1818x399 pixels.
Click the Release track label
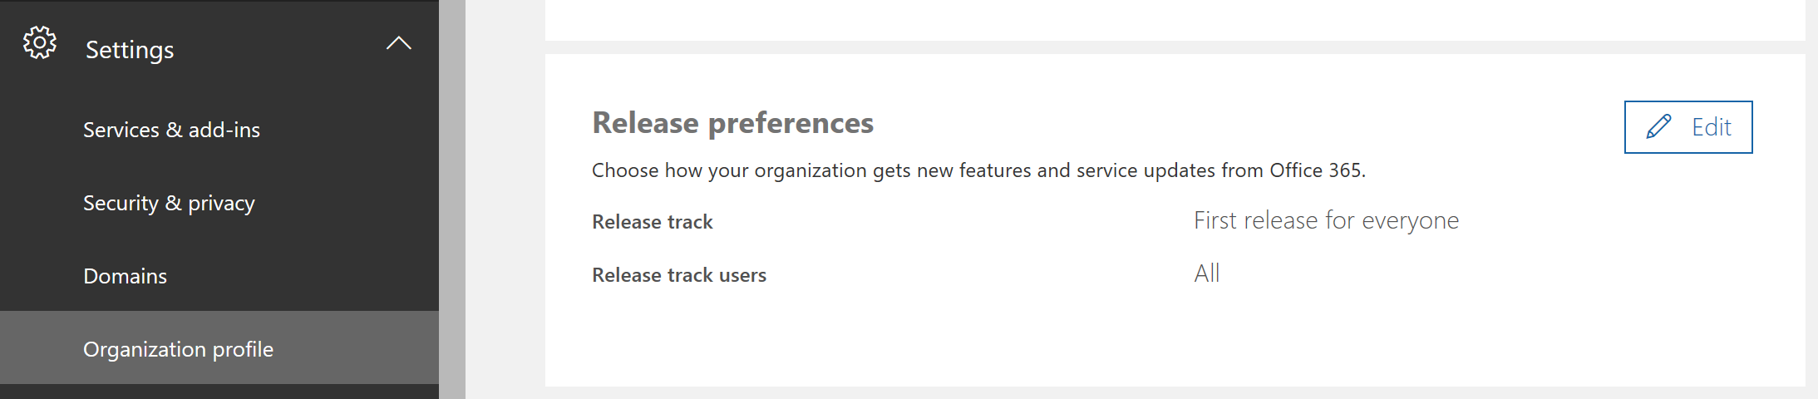(652, 222)
